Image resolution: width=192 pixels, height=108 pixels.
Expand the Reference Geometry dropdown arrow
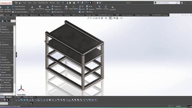[x=99, y=12]
